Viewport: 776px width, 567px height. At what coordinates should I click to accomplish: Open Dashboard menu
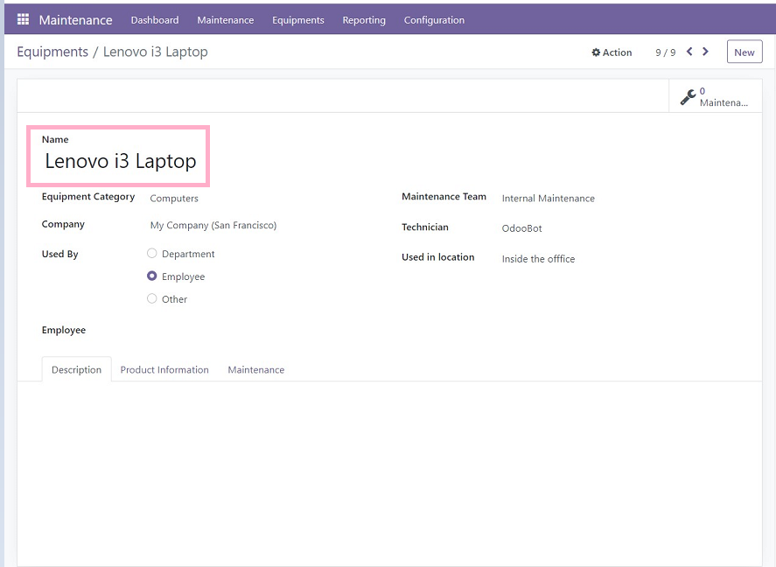pos(155,20)
